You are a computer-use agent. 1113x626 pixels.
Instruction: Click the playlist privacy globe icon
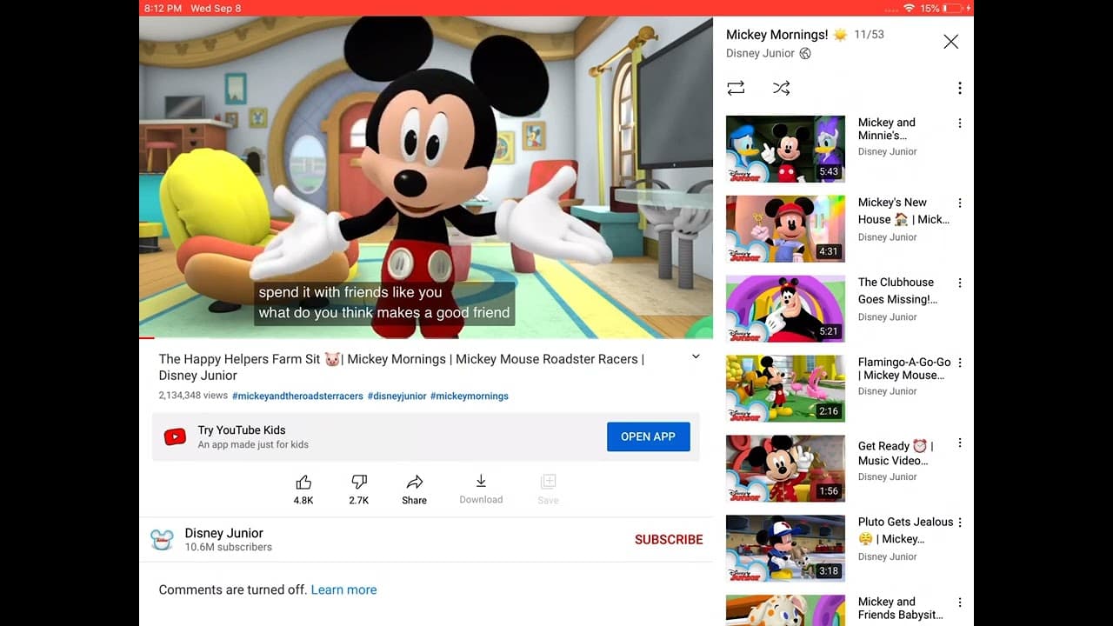click(805, 53)
